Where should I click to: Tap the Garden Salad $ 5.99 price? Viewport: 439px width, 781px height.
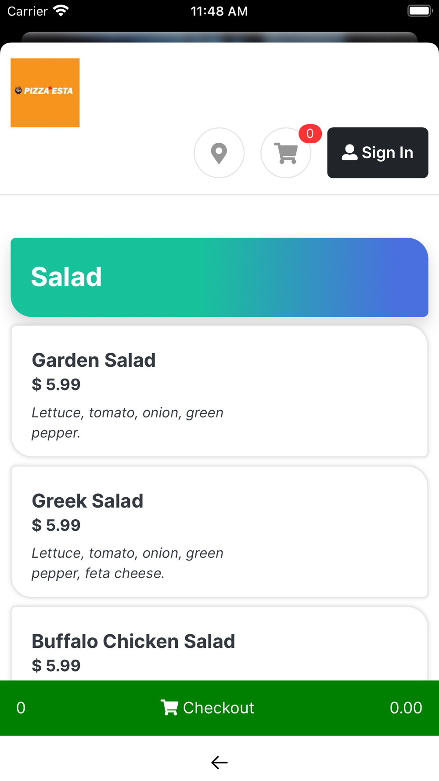pyautogui.click(x=56, y=384)
